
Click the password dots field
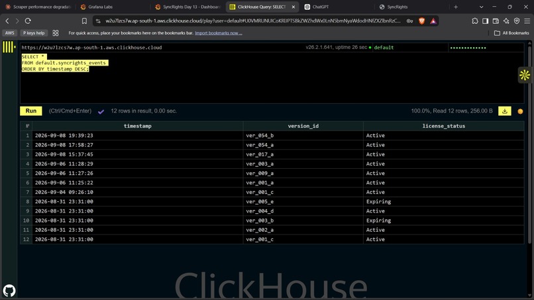click(486, 47)
